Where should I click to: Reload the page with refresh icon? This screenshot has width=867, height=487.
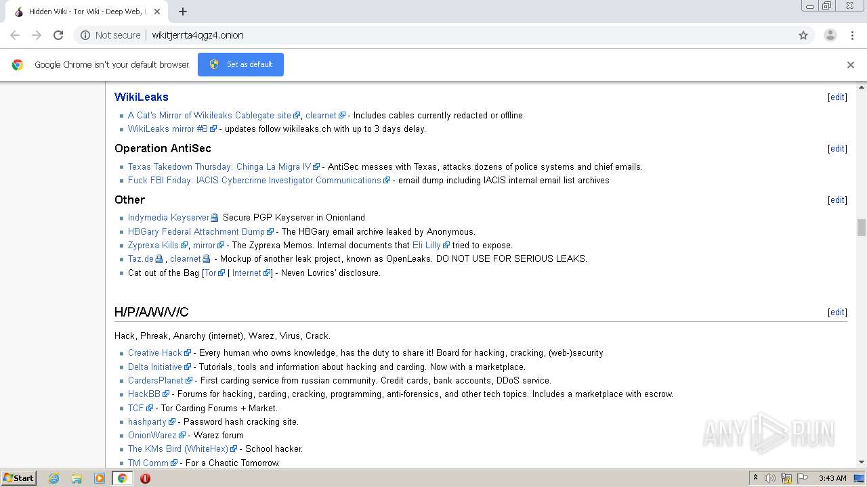coord(58,35)
